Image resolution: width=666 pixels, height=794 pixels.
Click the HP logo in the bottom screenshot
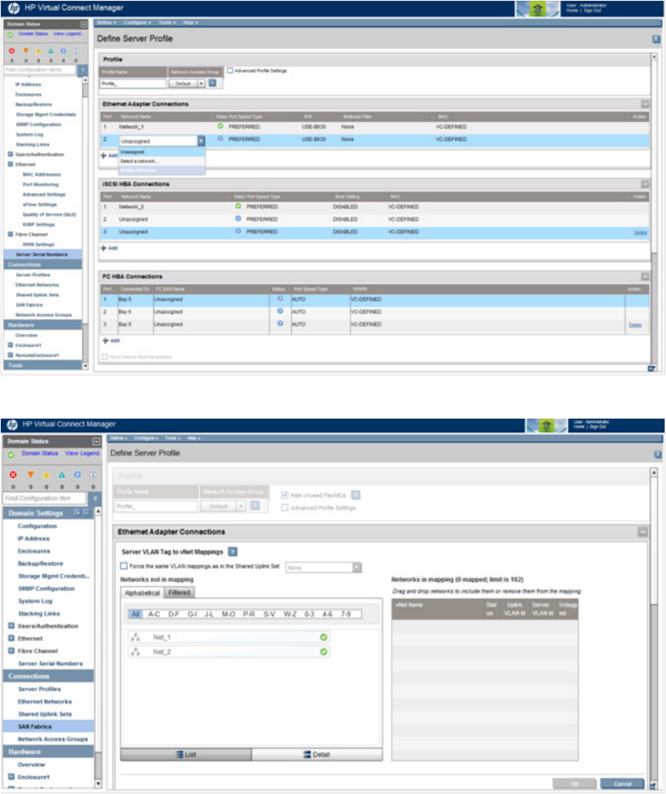coord(12,425)
